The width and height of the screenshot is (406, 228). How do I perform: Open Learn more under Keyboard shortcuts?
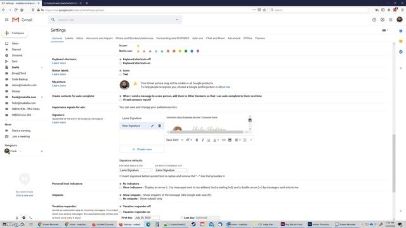(59, 63)
